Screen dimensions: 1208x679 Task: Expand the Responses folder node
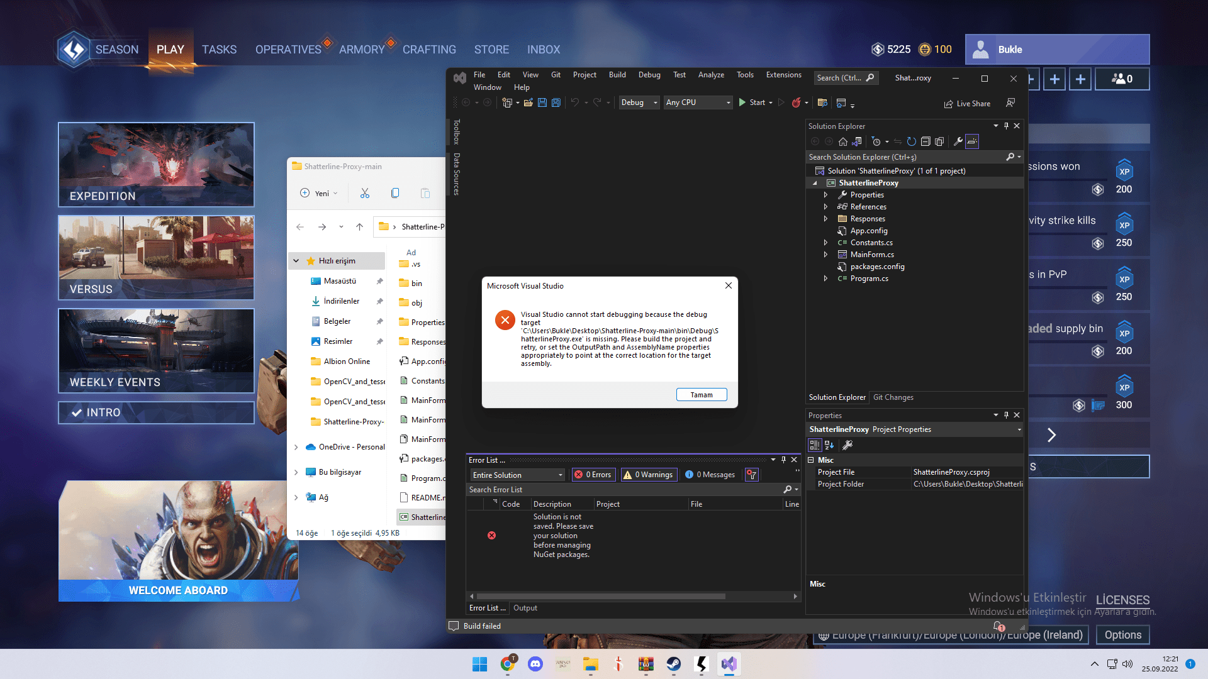(x=825, y=219)
